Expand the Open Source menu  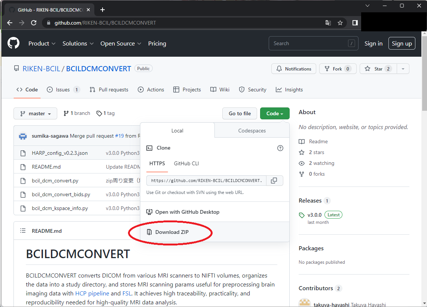pyautogui.click(x=121, y=43)
